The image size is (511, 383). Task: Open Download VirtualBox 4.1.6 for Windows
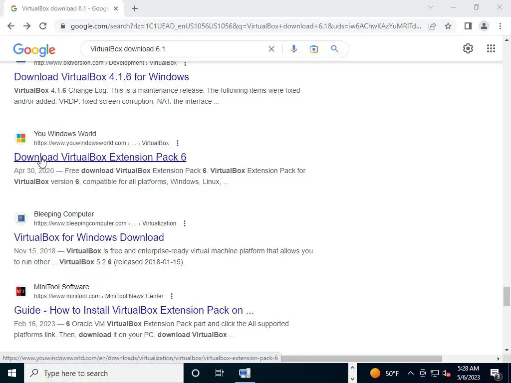[101, 77]
